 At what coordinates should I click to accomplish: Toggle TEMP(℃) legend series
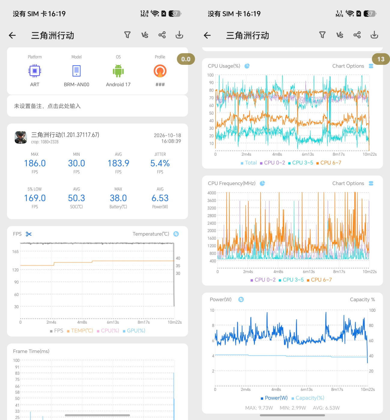point(80,331)
